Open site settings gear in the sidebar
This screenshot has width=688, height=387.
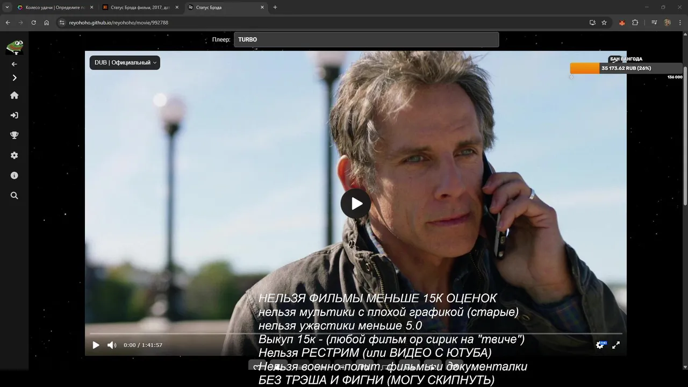[x=15, y=155]
